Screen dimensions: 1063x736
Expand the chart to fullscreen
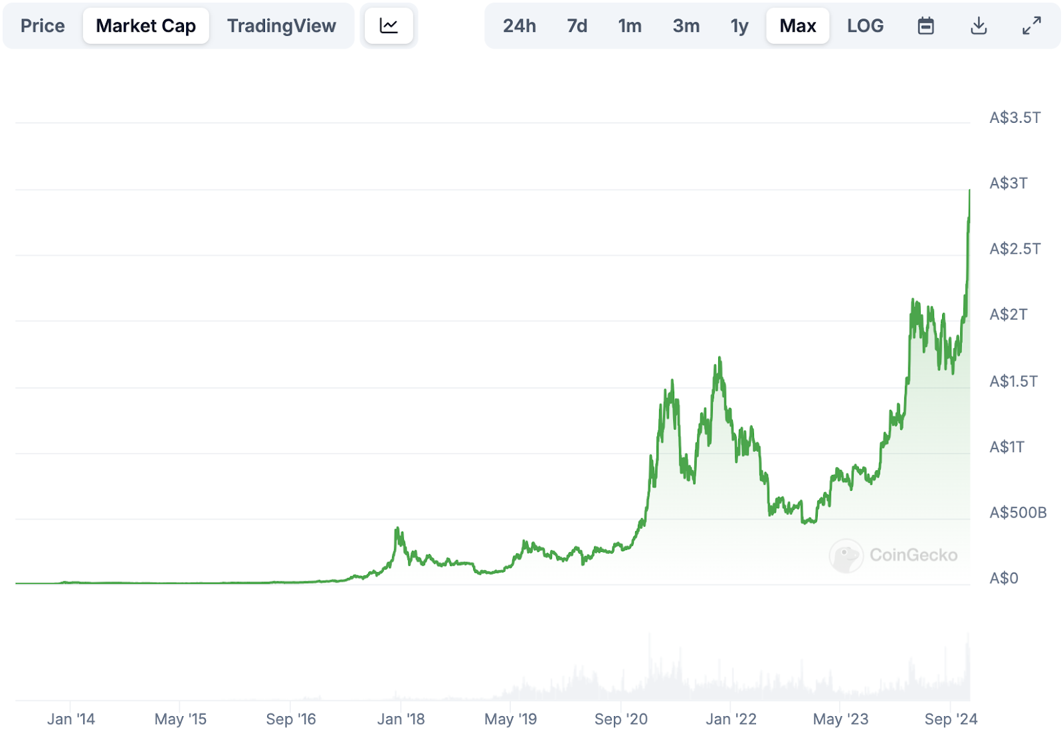(1030, 26)
